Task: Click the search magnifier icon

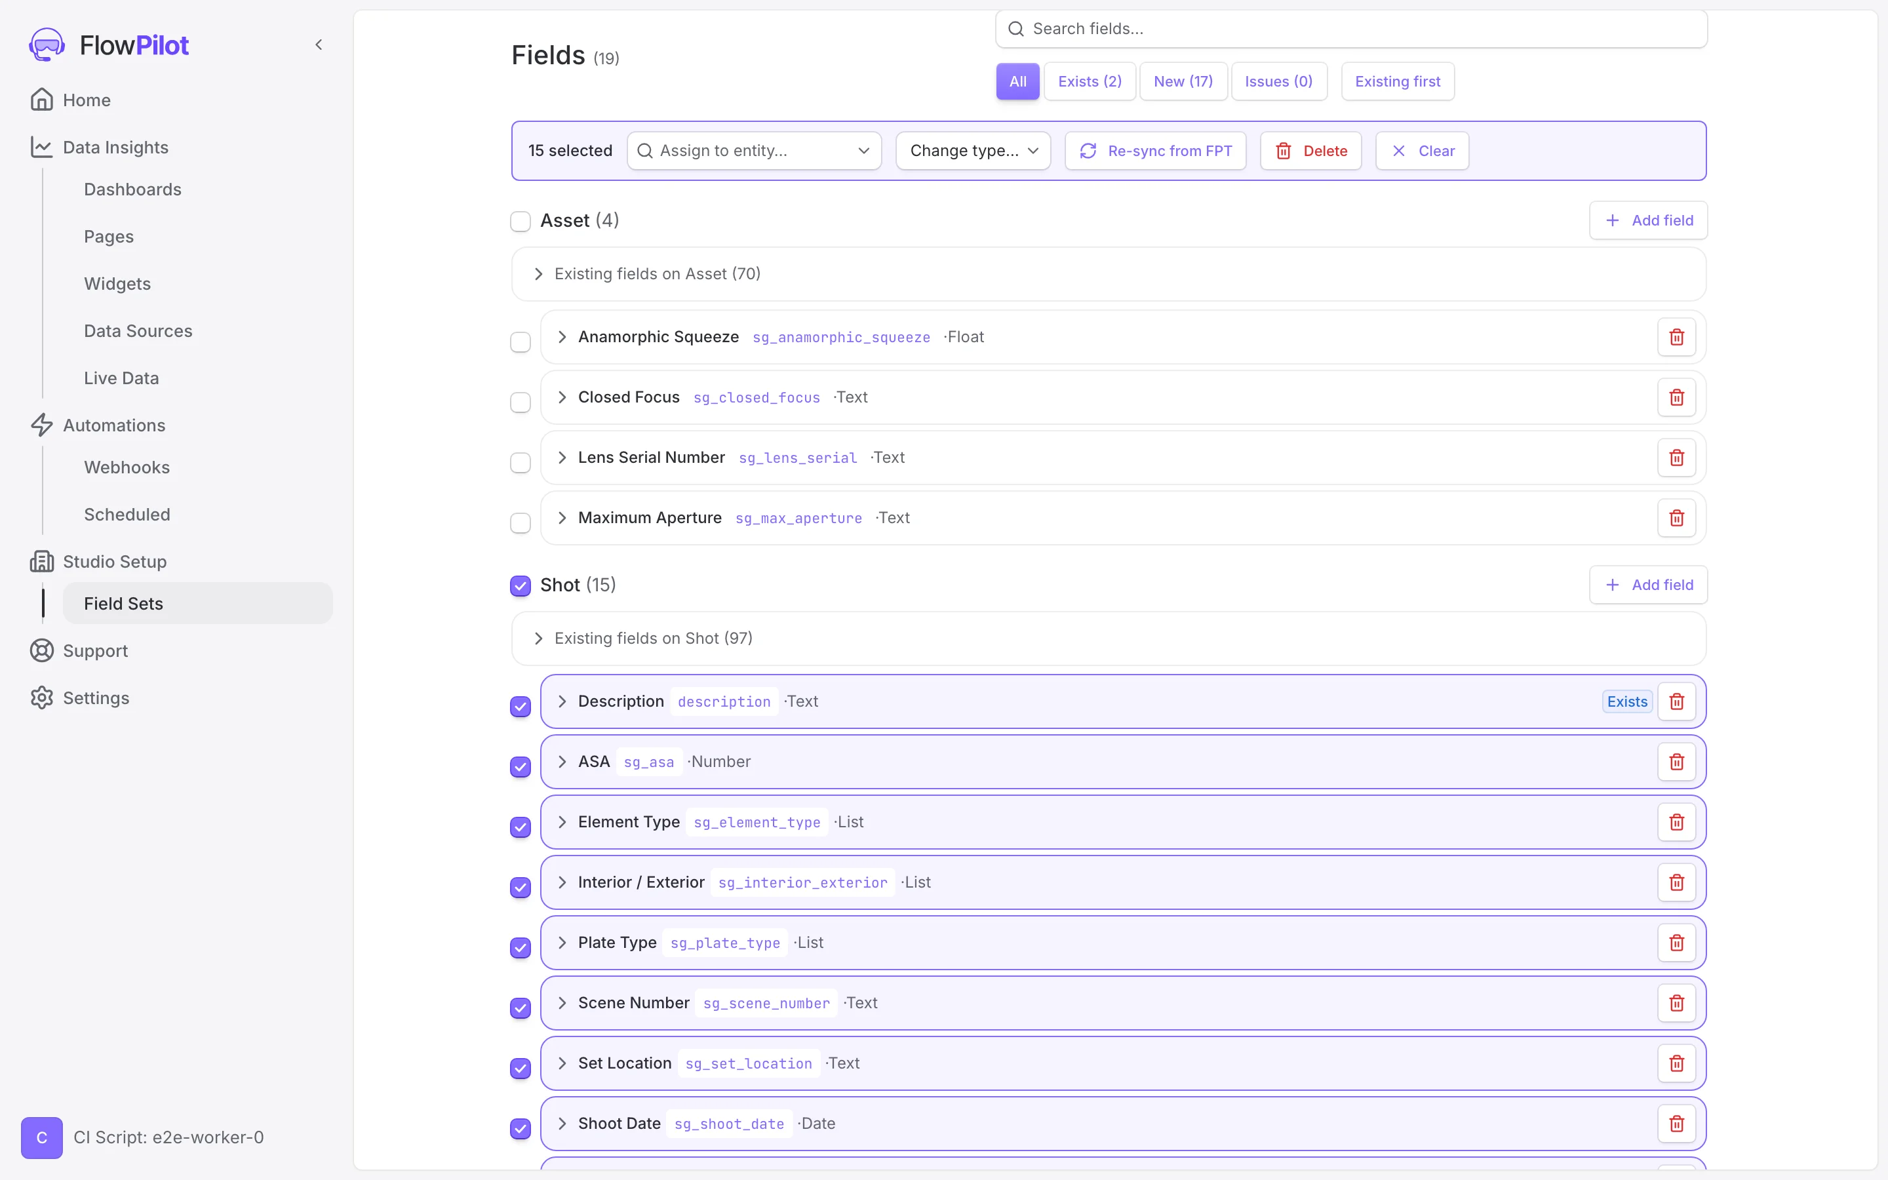Action: pos(1015,29)
